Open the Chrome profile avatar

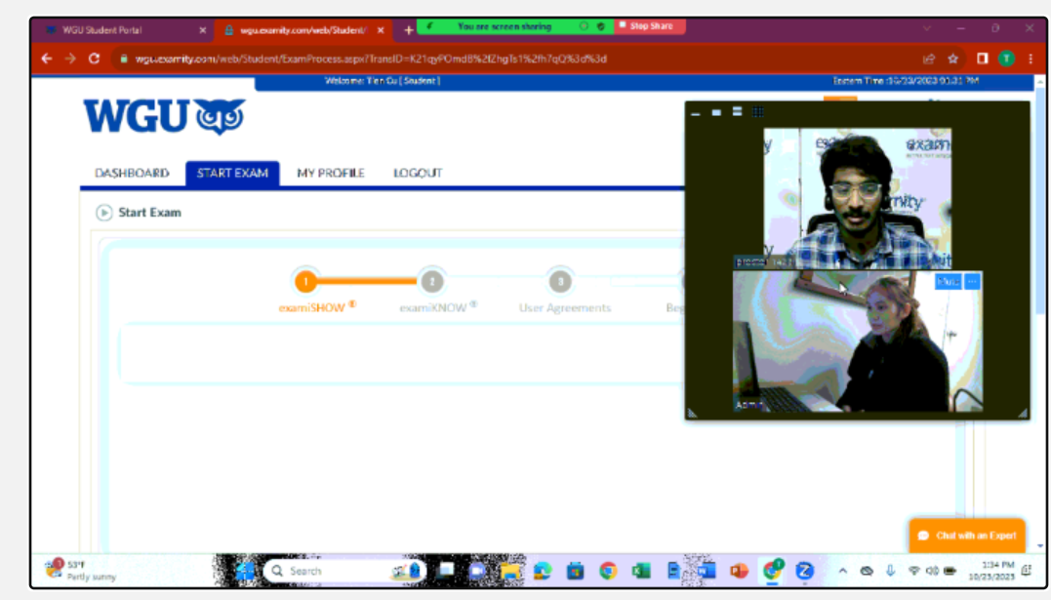tap(1006, 59)
